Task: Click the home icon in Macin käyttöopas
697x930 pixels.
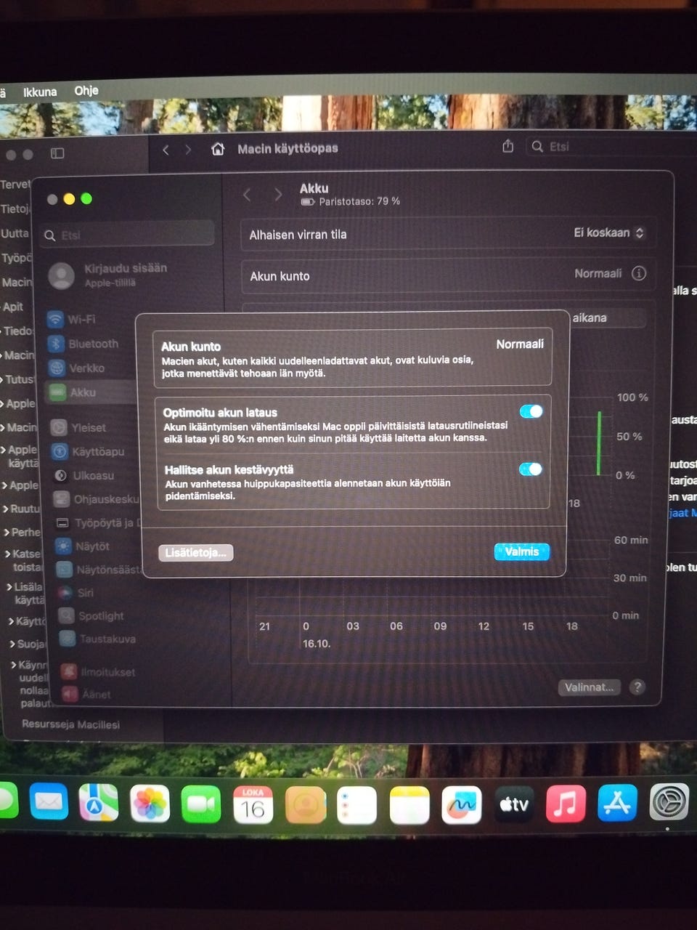Action: [217, 148]
